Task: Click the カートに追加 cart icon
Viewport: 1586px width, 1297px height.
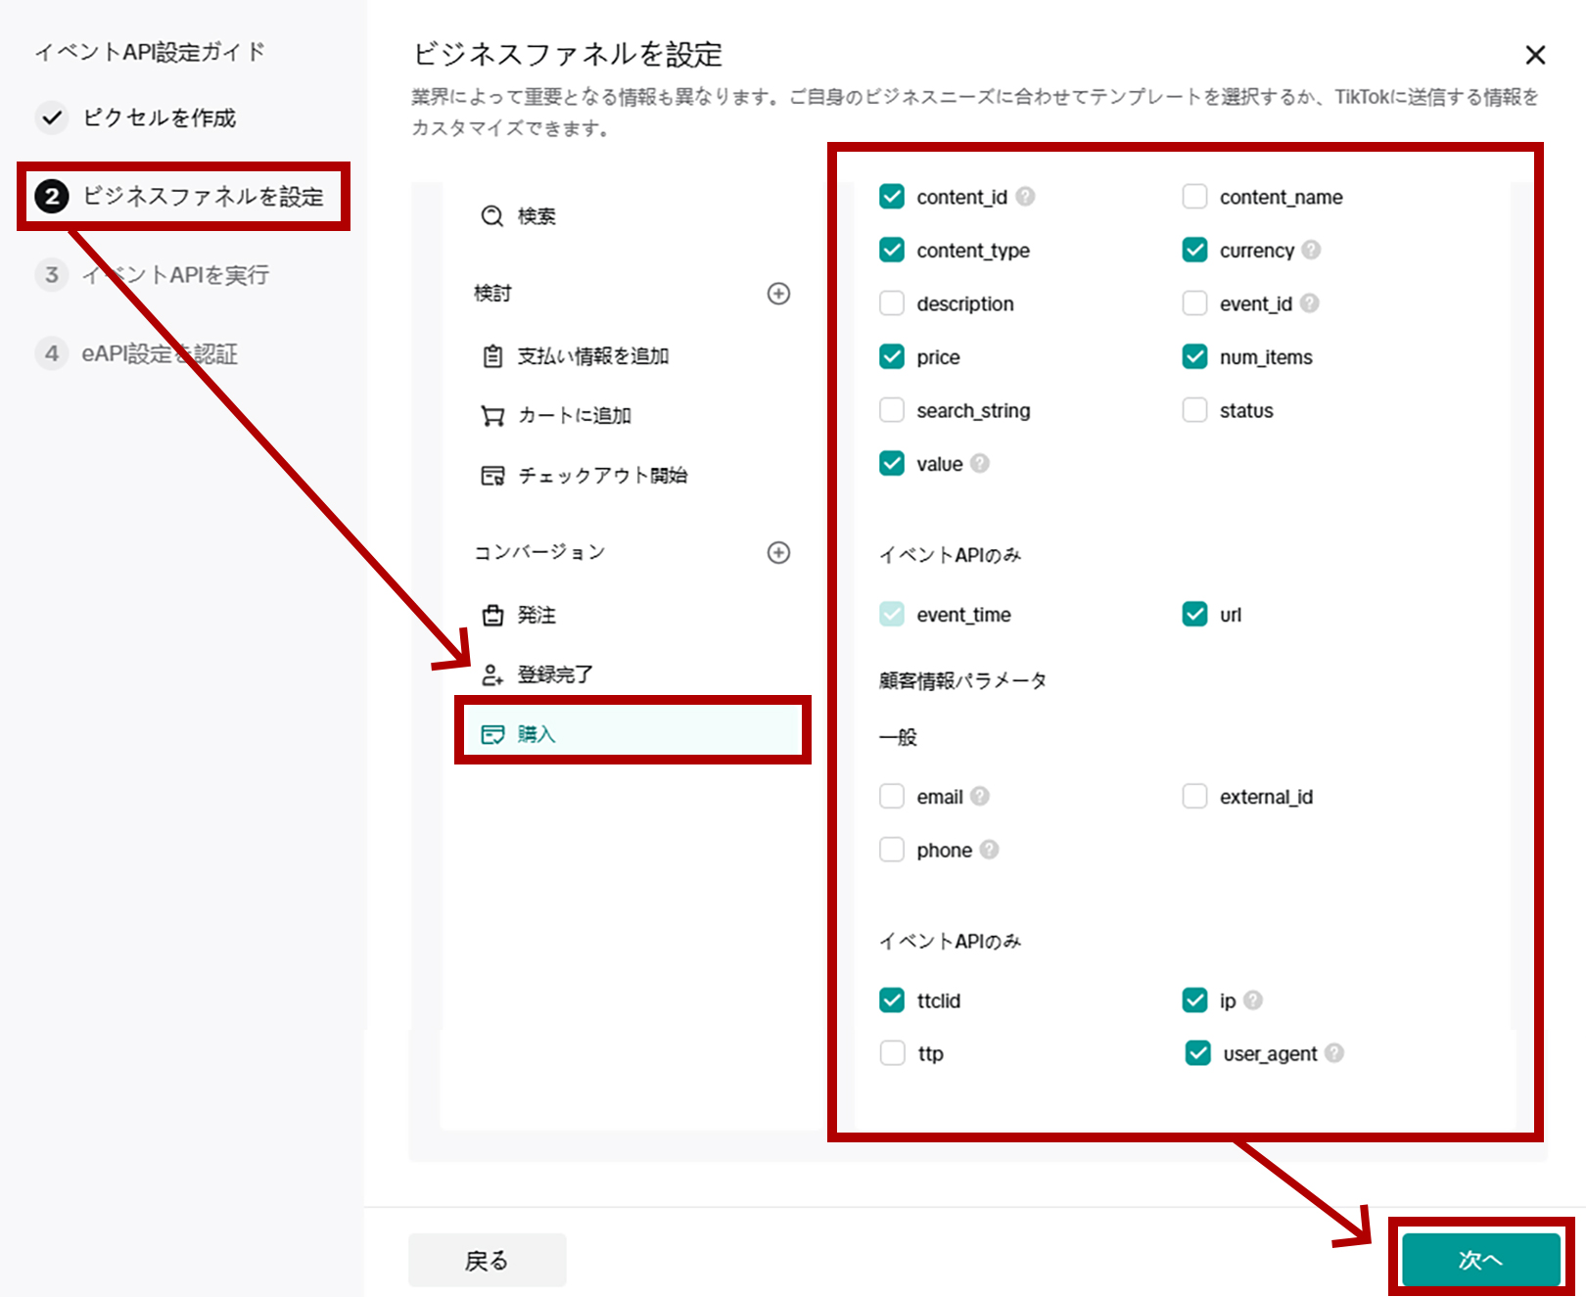Action: [493, 415]
